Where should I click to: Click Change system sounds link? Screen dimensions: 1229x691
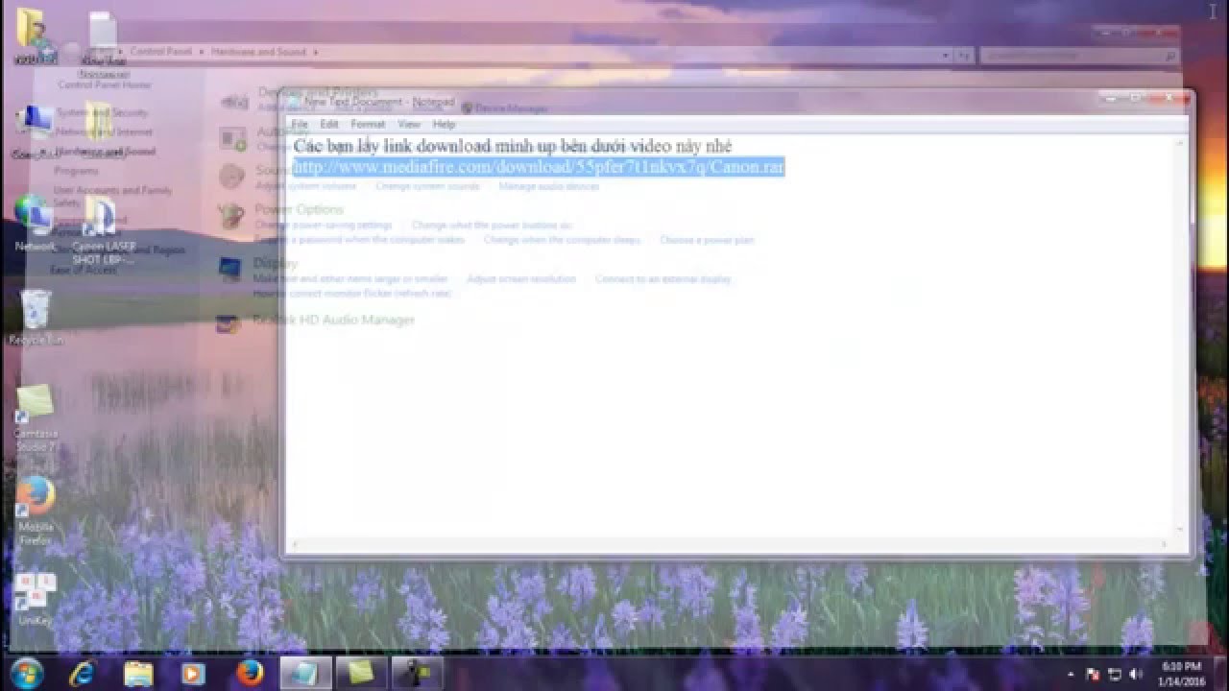pyautogui.click(x=427, y=186)
